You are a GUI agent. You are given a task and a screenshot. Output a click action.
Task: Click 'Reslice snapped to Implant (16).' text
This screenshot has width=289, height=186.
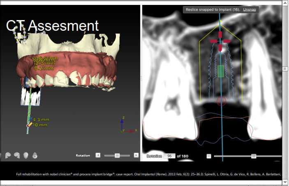coord(213,9)
